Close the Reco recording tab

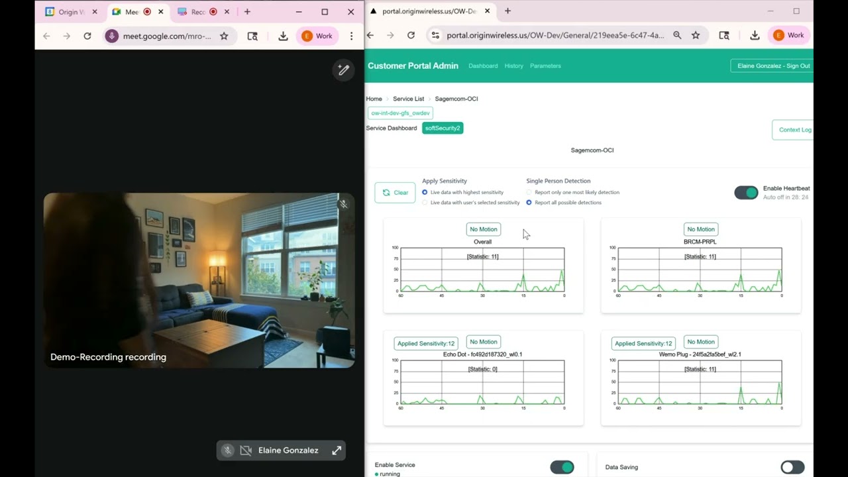[x=227, y=12]
